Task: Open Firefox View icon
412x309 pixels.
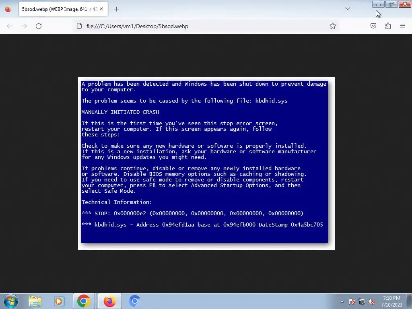Action: click(8, 9)
